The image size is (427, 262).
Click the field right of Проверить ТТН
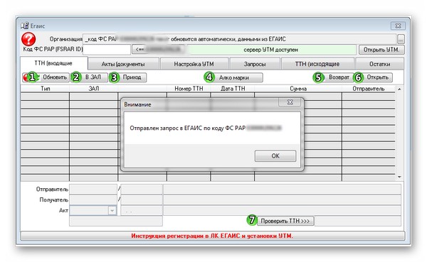[x=358, y=221]
